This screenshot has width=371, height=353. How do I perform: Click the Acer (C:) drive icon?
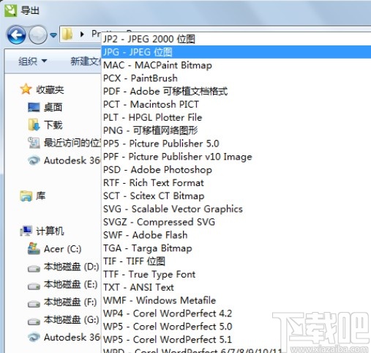(34, 248)
